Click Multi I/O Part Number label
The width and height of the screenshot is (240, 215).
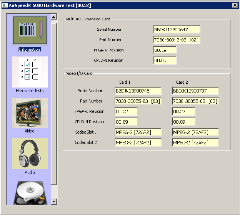(x=110, y=40)
